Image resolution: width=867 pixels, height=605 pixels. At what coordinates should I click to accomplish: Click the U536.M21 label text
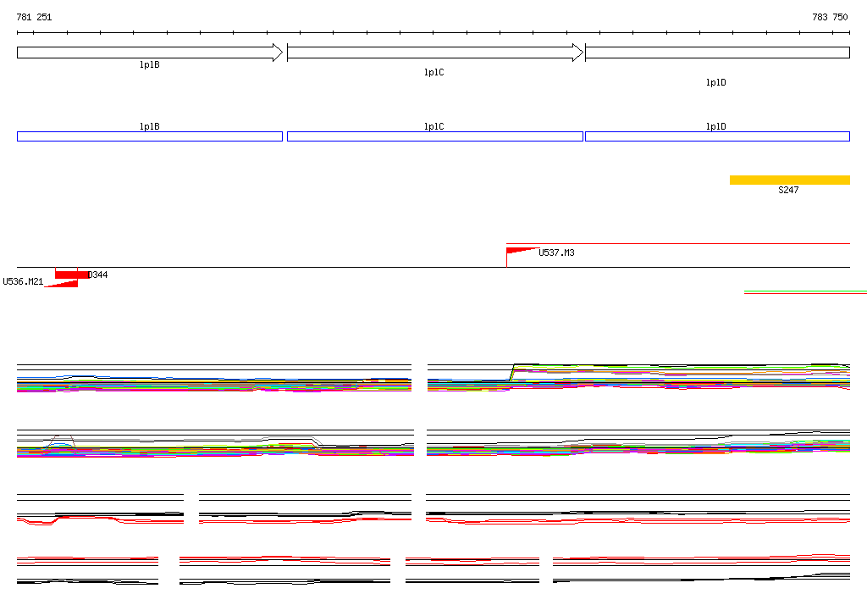[23, 282]
